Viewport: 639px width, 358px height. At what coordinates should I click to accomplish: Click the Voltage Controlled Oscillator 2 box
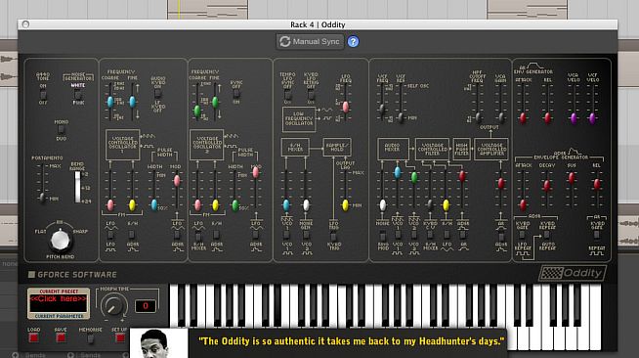click(x=206, y=145)
